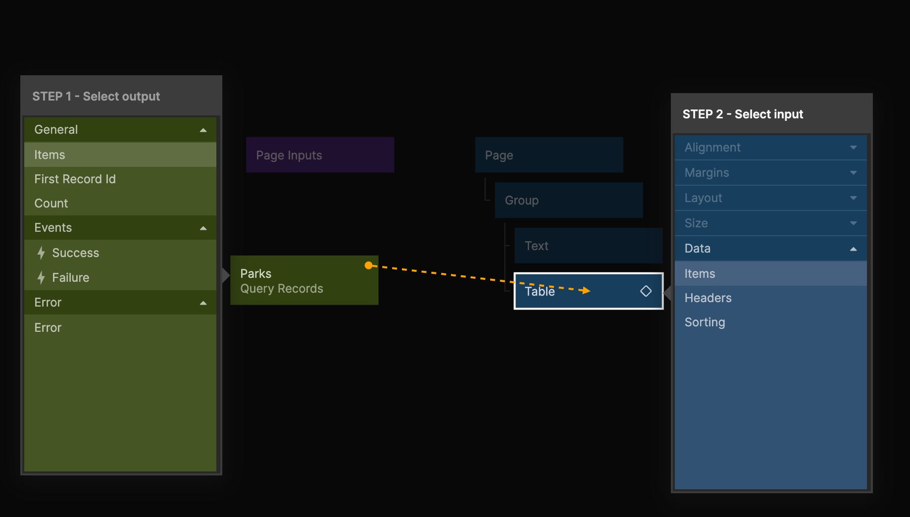Viewport: 910px width, 517px height.
Task: Click the lightning bolt icon beside Failure
Action: 41,278
